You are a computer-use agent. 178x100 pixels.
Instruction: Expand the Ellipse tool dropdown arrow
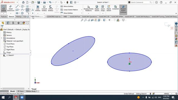pyautogui.click(x=30, y=10)
